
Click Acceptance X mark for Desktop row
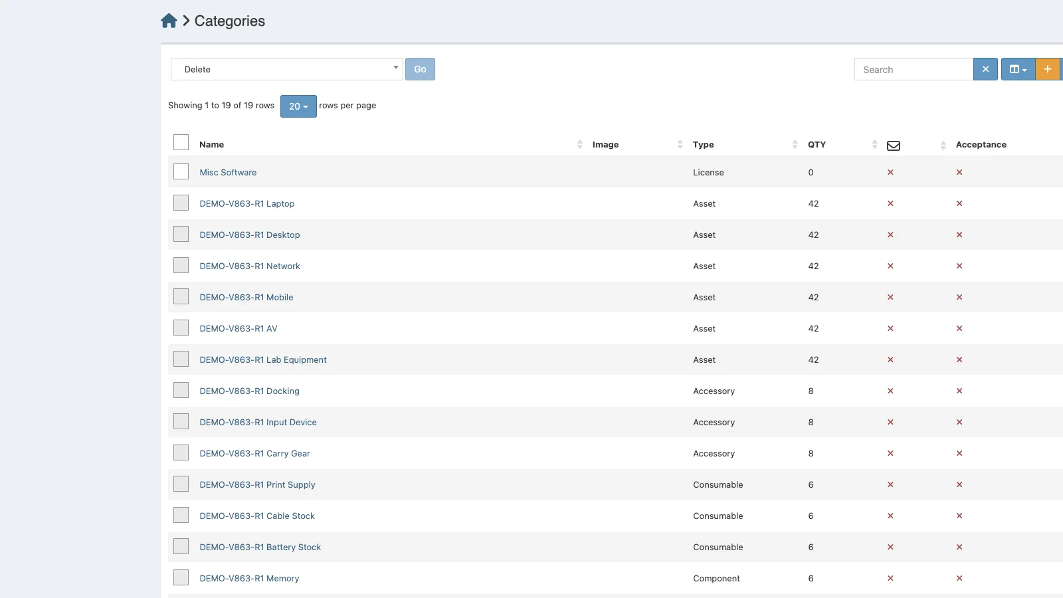[x=959, y=235]
